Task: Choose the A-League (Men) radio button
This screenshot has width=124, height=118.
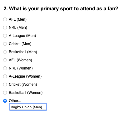Action: click(x=5, y=36)
